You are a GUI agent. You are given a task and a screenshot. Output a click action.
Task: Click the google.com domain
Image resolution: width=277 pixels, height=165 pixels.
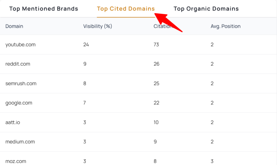coord(19,103)
